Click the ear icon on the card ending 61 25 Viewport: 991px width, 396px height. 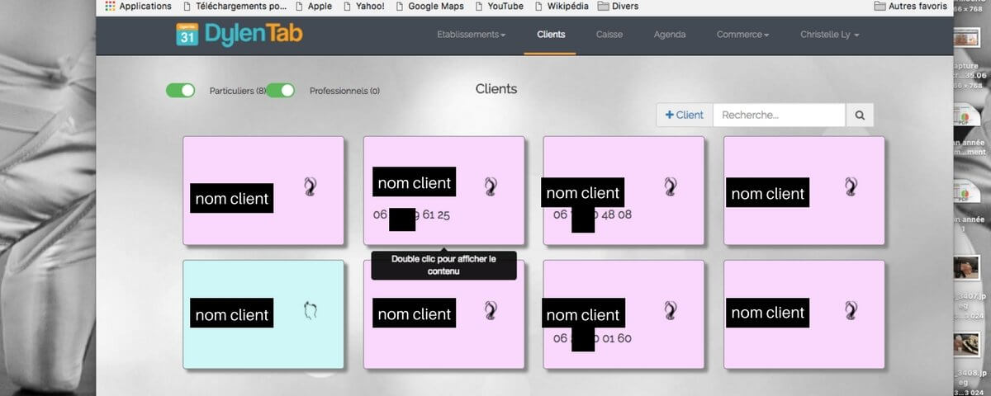(491, 187)
